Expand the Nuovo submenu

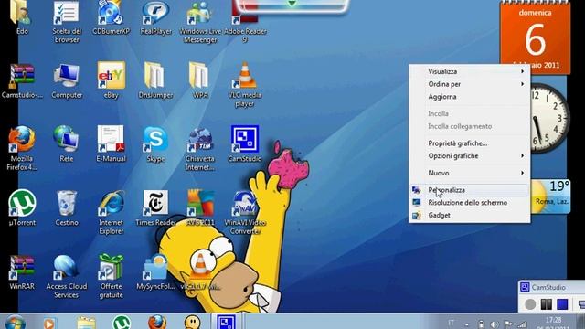(469, 173)
